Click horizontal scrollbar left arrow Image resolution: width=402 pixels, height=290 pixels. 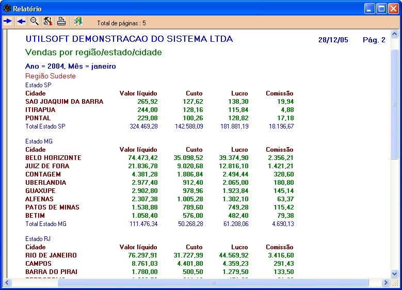(x=7, y=283)
